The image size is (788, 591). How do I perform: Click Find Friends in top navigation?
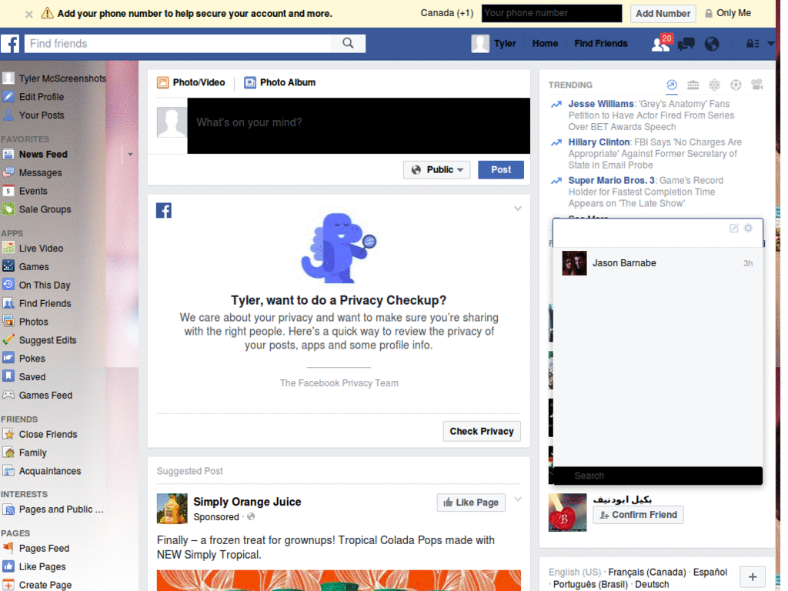point(600,44)
